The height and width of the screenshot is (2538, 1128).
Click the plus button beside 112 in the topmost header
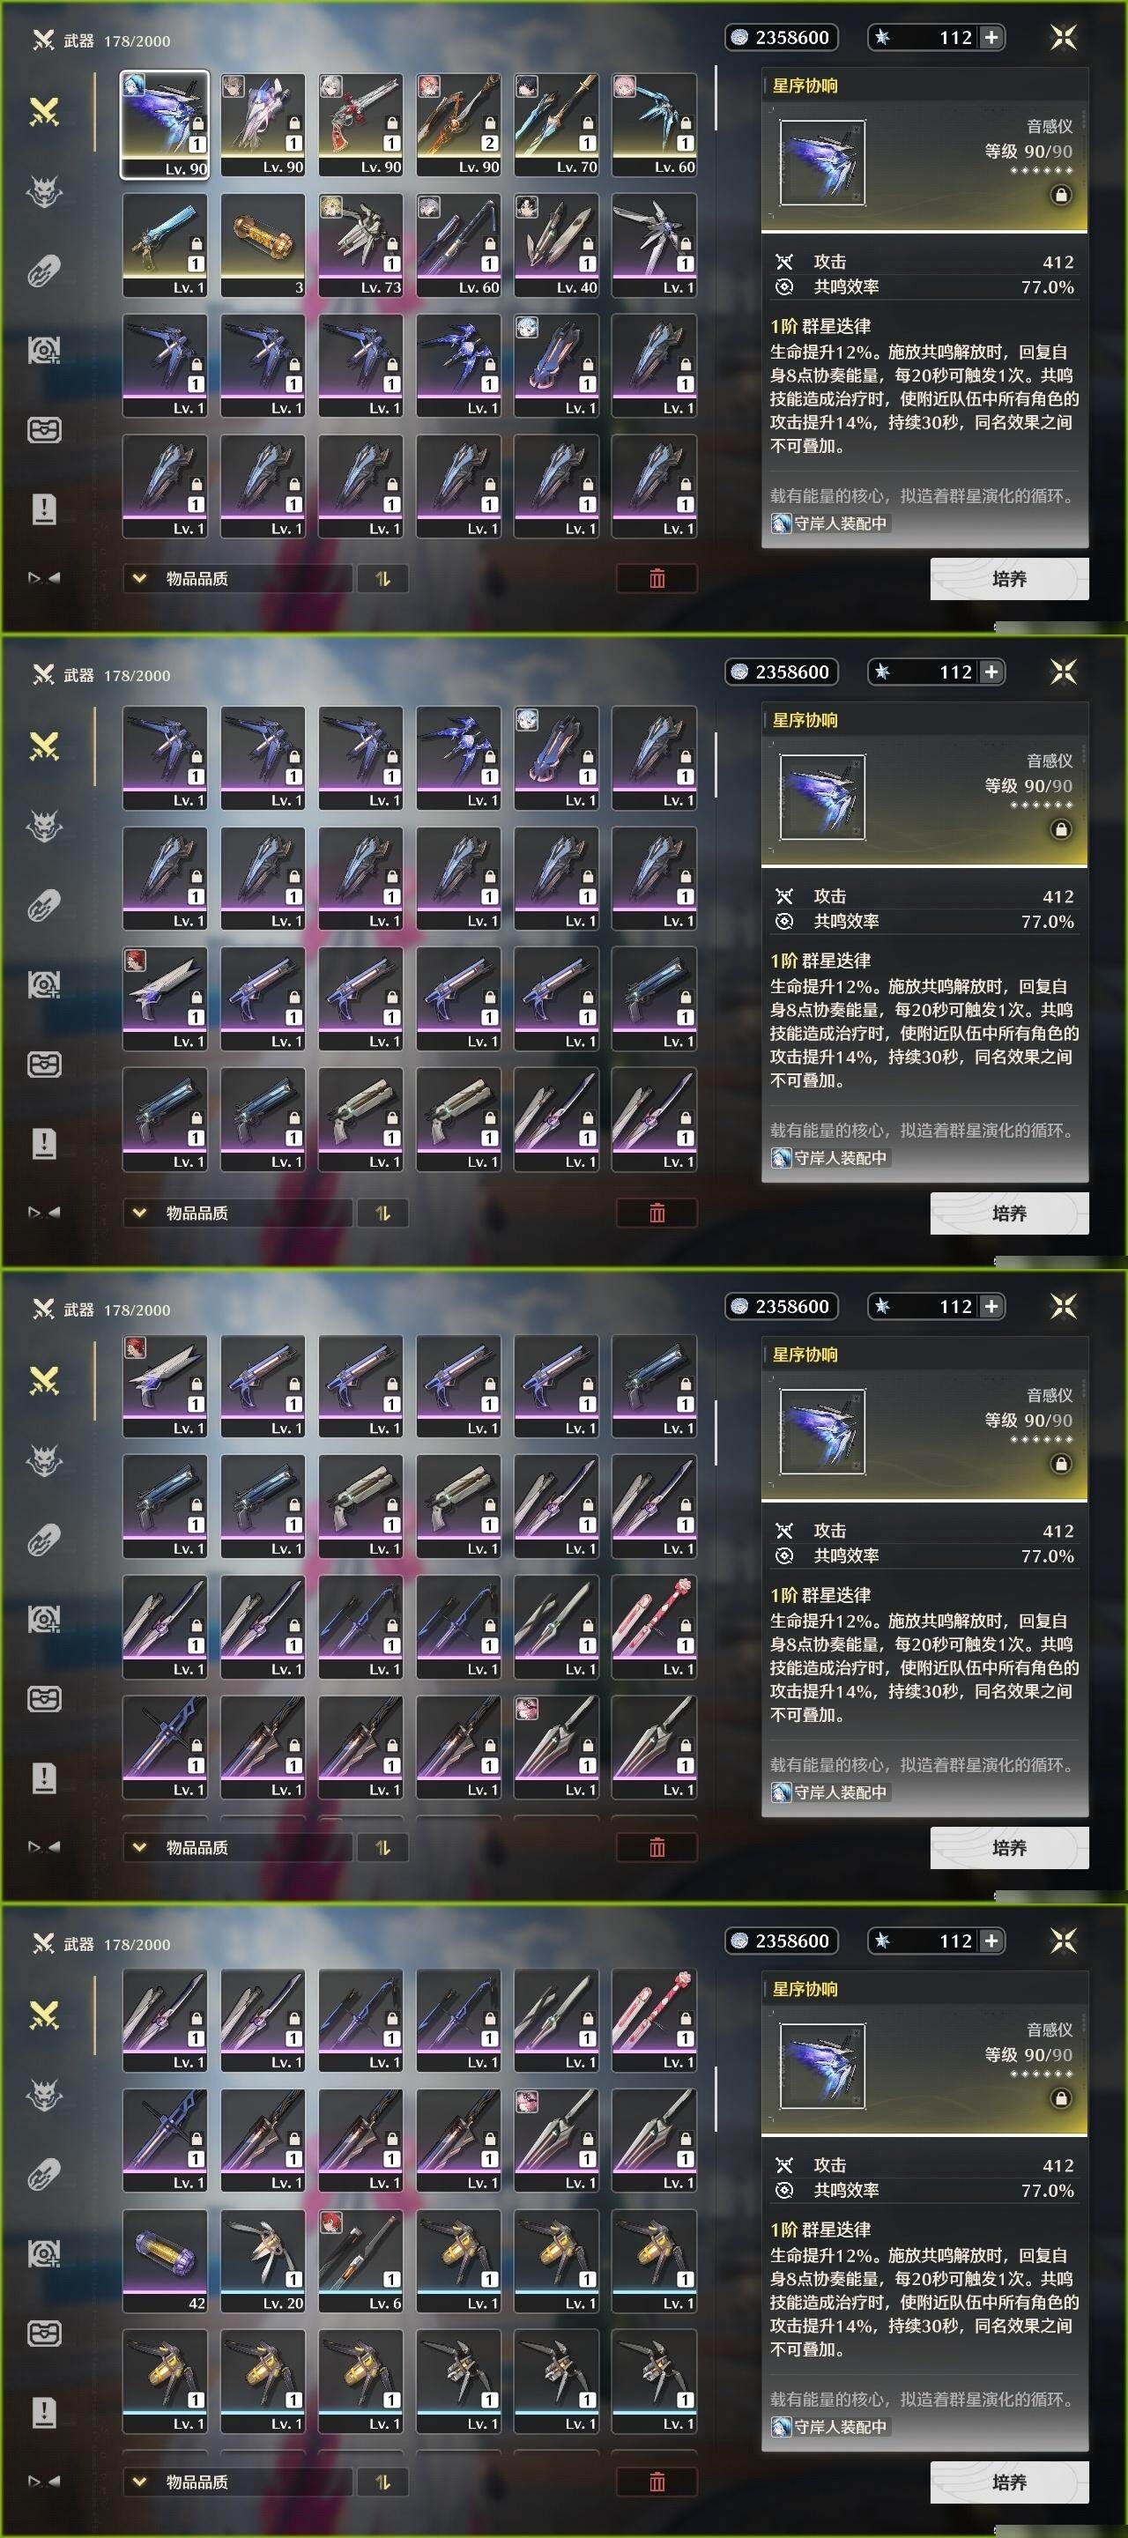(991, 37)
